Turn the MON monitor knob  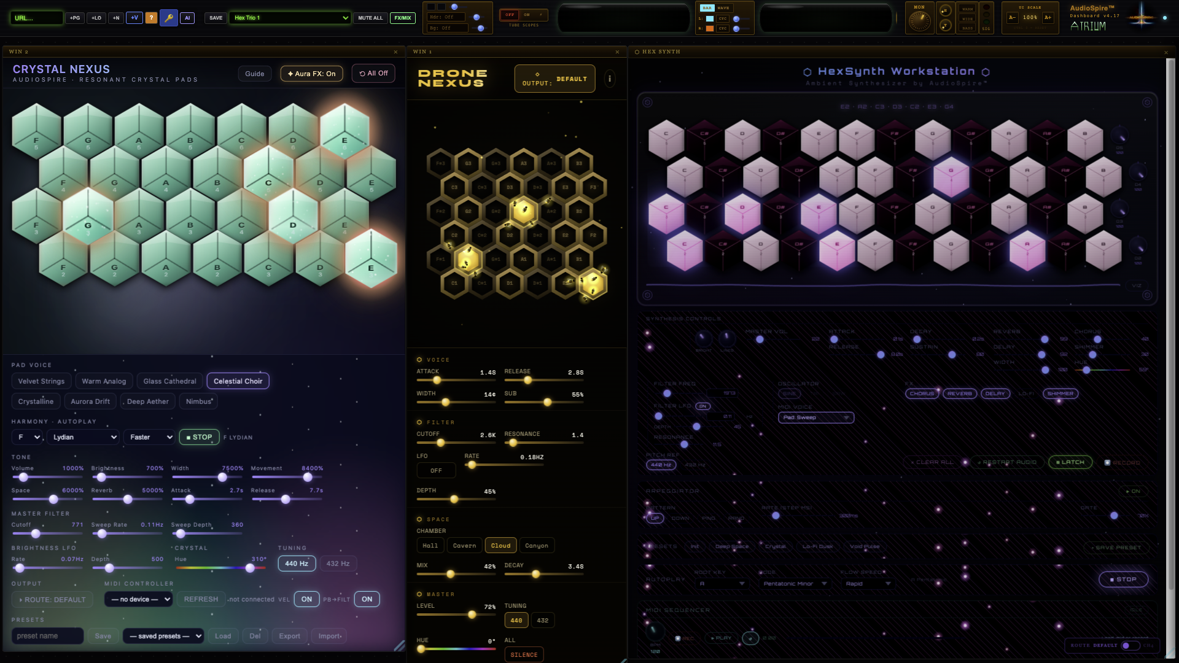pos(919,21)
